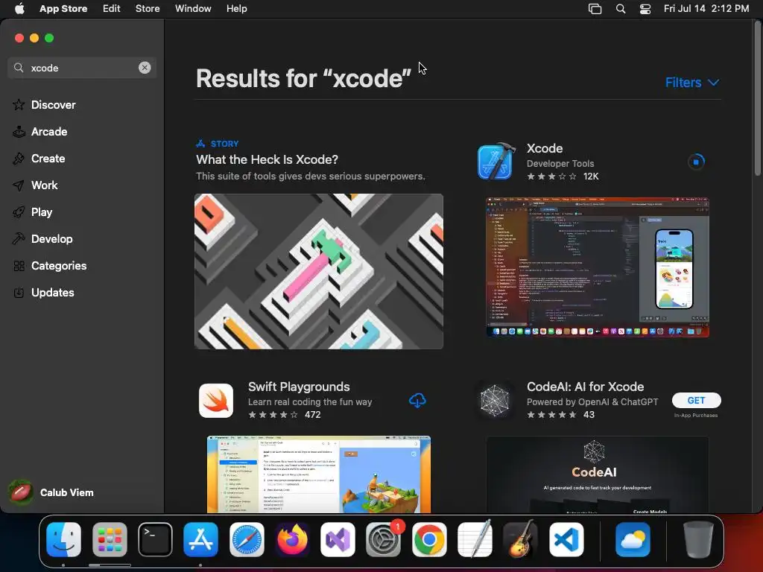This screenshot has height=572, width=763.
Task: Open the Swift Playgrounds app icon
Action: coord(216,400)
